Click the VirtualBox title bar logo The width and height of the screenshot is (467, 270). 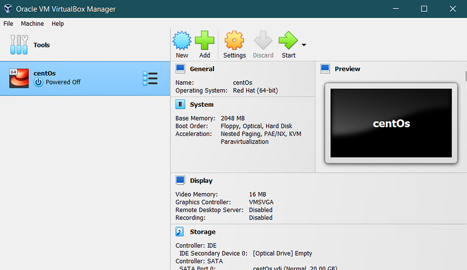click(8, 9)
